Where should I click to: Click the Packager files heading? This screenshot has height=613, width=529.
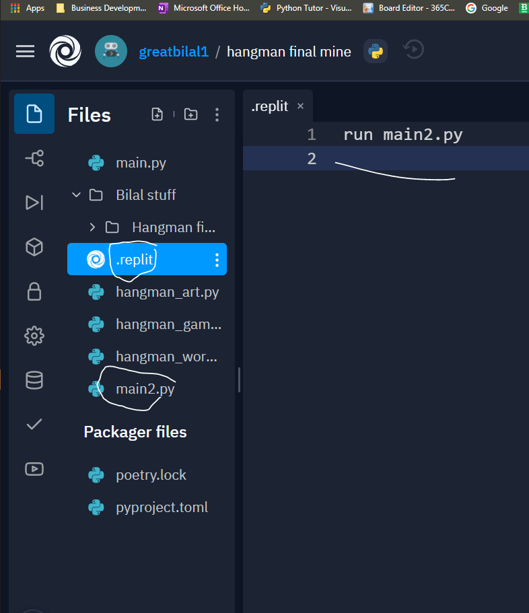pos(135,432)
